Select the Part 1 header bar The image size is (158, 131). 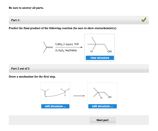pos(79,20)
